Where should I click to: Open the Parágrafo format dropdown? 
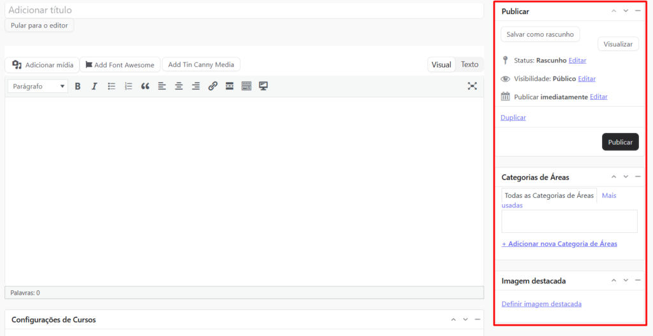point(38,86)
